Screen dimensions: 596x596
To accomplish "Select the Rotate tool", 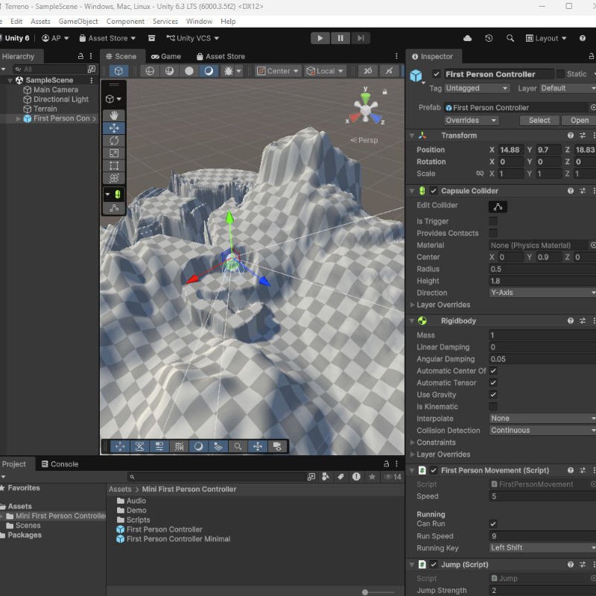I will click(114, 141).
